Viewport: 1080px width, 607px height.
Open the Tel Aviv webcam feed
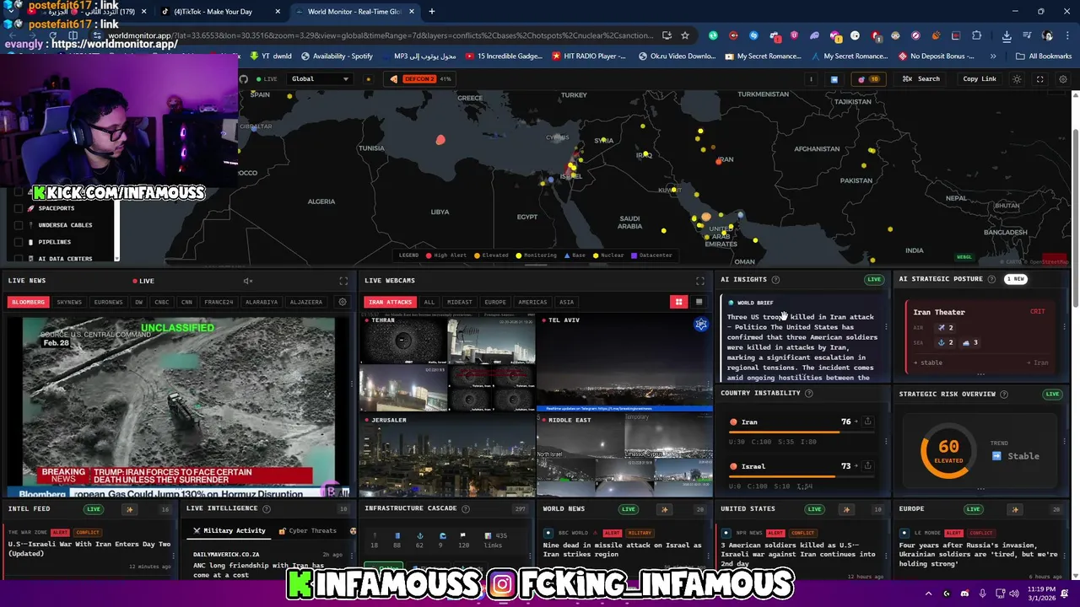point(625,363)
